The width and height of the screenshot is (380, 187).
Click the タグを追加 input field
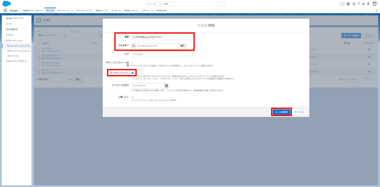pyautogui.click(x=162, y=54)
